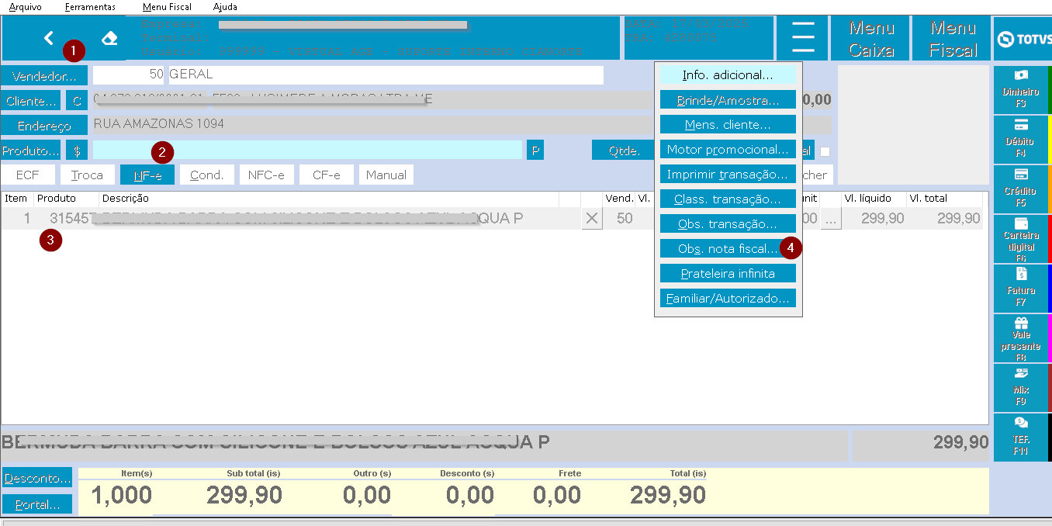
Task: Click the Desconto... button
Action: click(x=36, y=477)
